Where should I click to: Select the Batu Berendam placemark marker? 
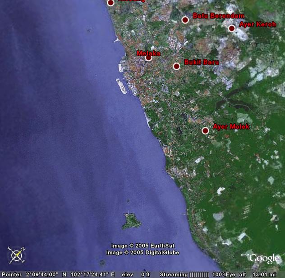click(185, 20)
